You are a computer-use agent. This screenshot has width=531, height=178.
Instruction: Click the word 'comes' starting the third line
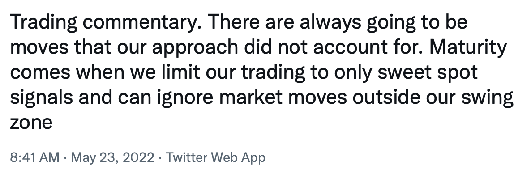[40, 72]
